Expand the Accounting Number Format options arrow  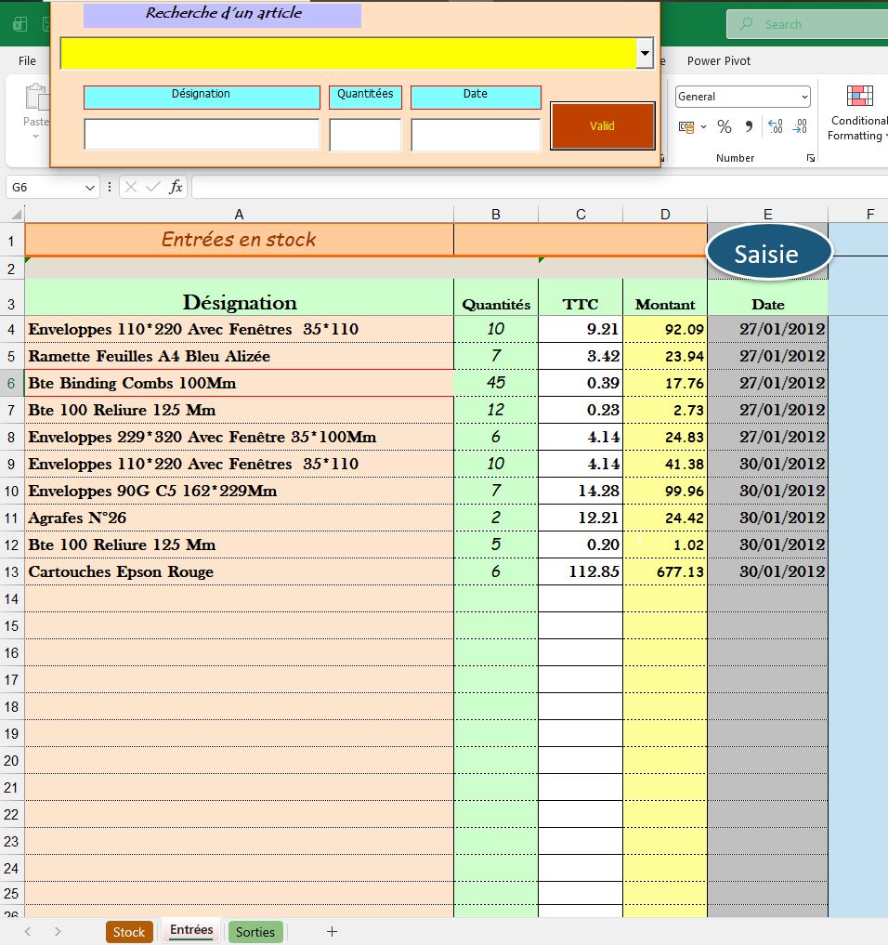(x=703, y=126)
